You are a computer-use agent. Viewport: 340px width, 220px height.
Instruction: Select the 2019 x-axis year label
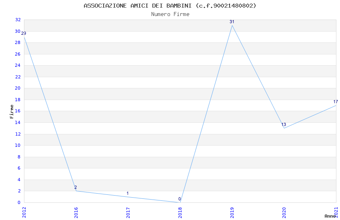[x=232, y=212]
